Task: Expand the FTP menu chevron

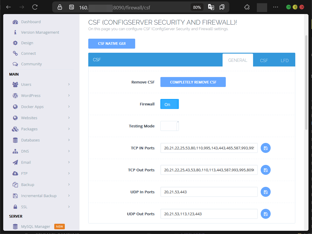Action: click(69, 173)
